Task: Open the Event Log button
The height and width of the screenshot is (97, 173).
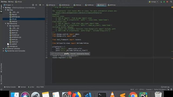Action: [165, 87]
